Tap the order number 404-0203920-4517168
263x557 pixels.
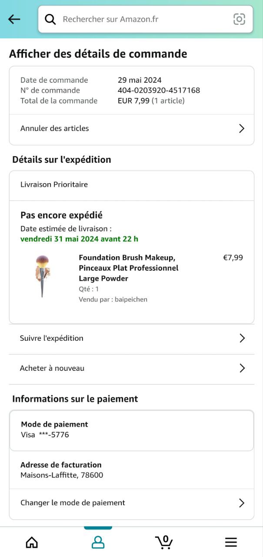coord(159,91)
